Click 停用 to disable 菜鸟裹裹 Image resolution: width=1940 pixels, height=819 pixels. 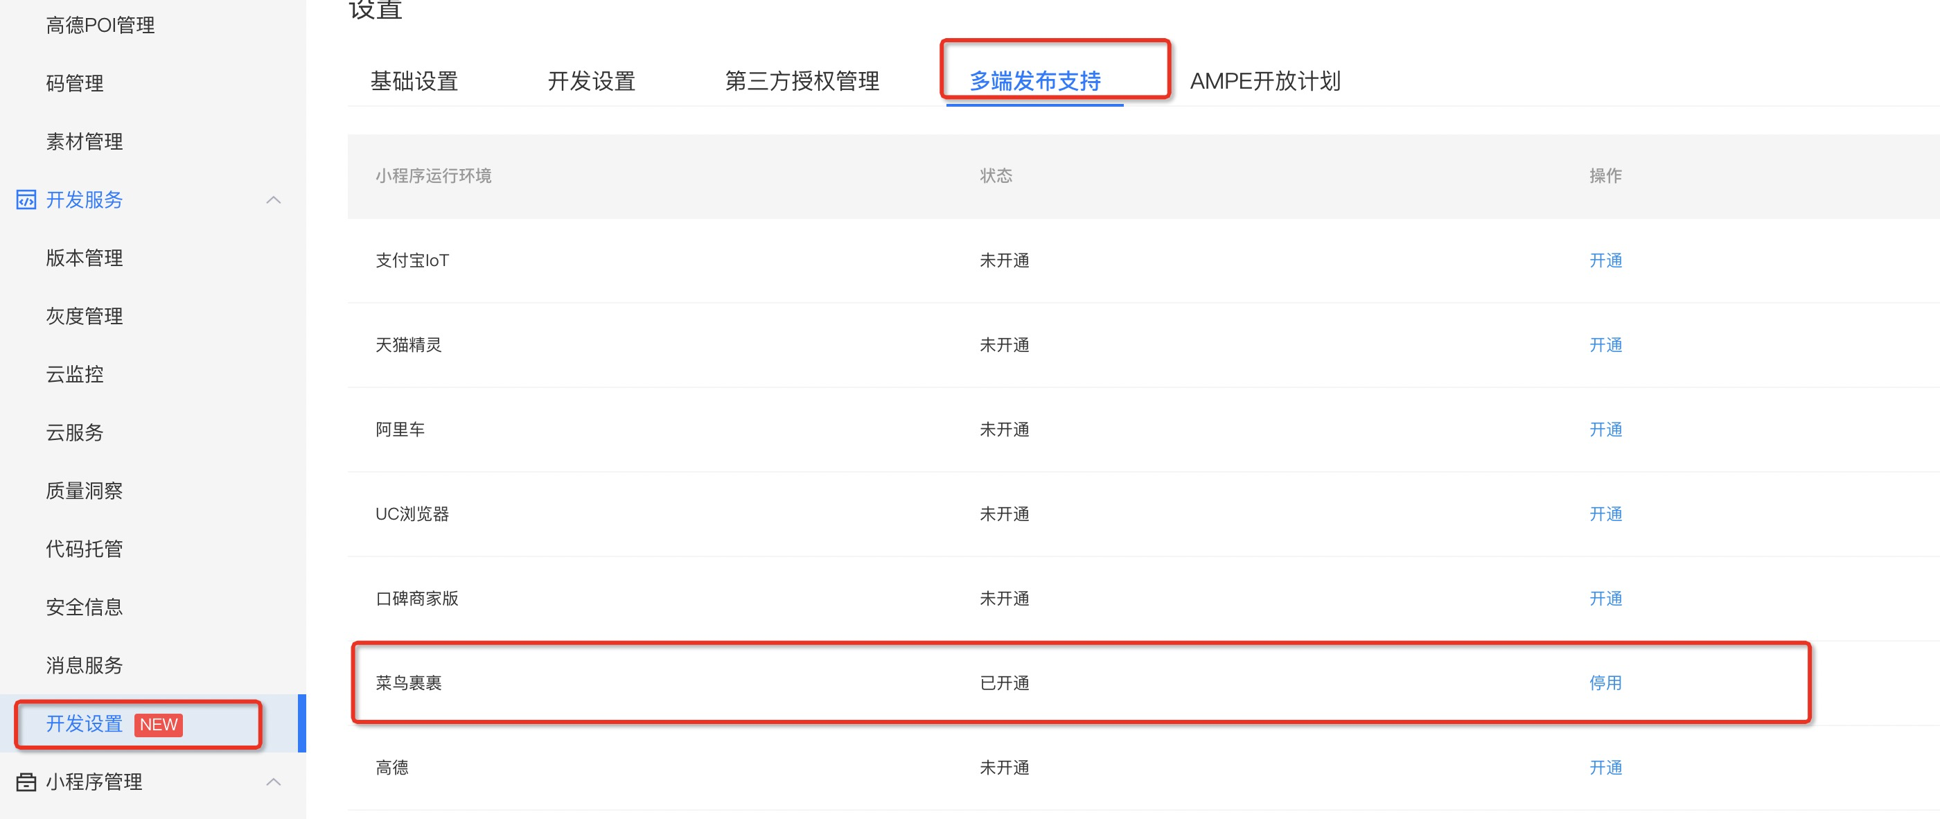point(1605,682)
